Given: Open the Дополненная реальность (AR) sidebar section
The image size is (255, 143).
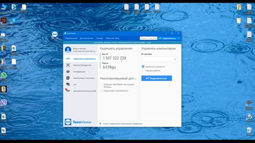Looking at the screenshot, I should coord(80,91).
